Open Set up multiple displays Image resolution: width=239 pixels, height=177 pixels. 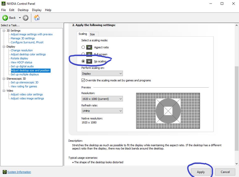[25, 74]
